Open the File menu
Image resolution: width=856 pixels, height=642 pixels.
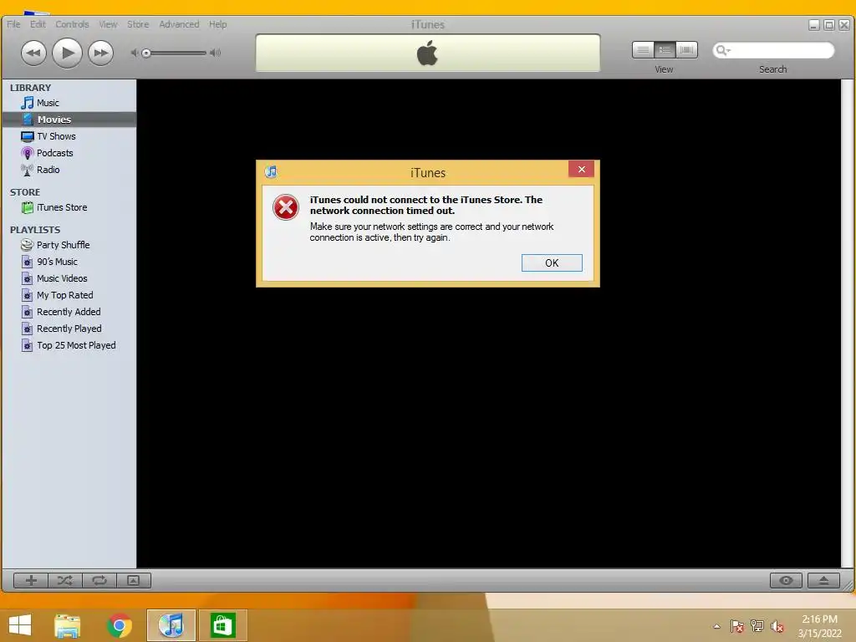(13, 24)
